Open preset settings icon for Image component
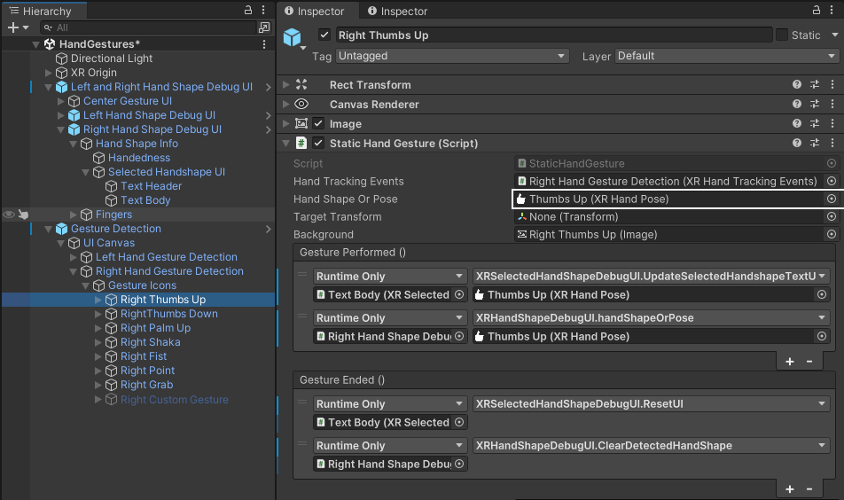The width and height of the screenshot is (844, 500). click(815, 124)
